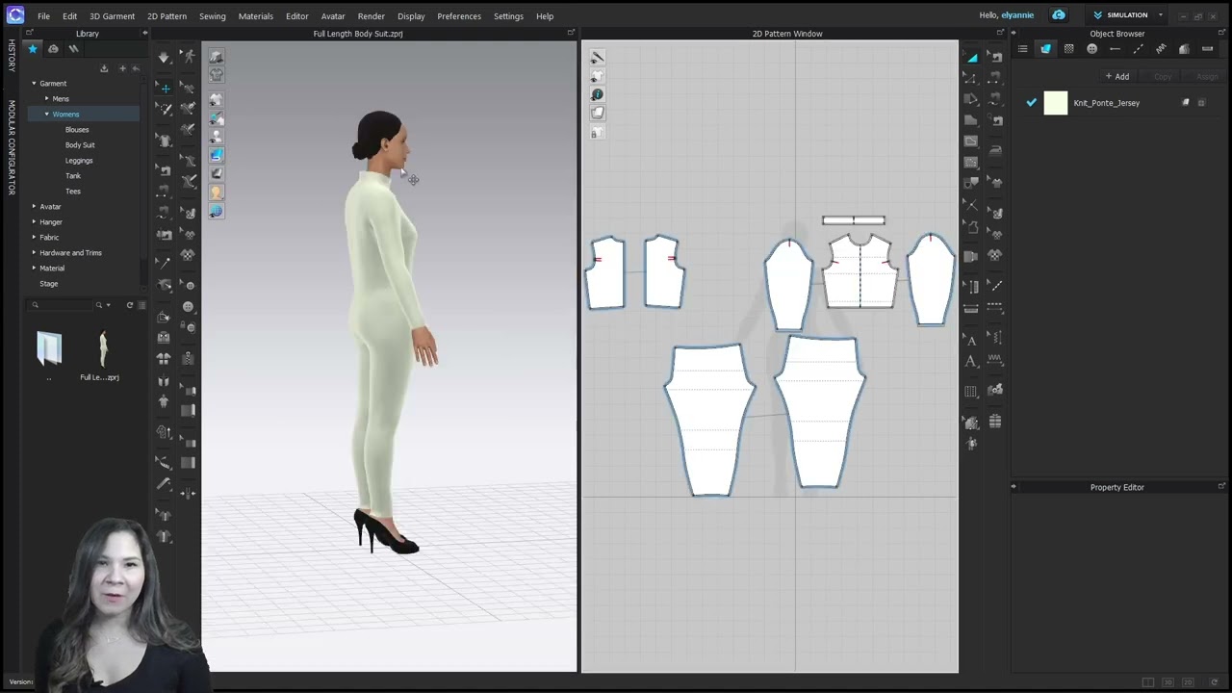Select the Select/Move tool in 3D toolbar
The height and width of the screenshot is (693, 1232).
(166, 89)
